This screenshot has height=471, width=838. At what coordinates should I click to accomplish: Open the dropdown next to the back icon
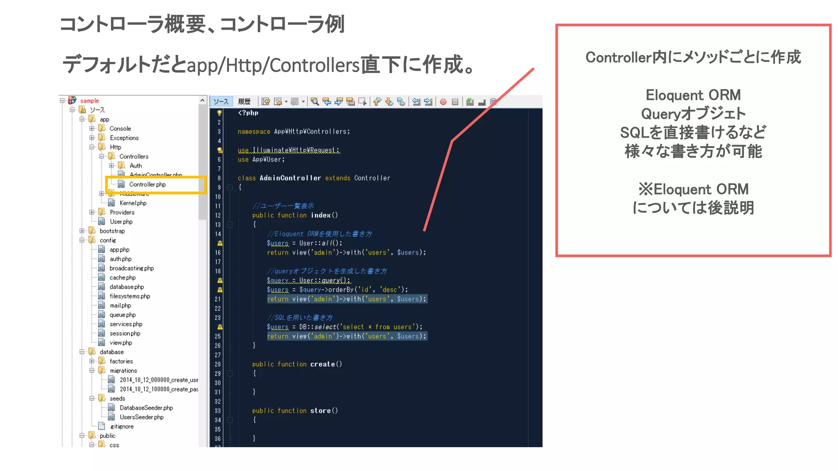(x=286, y=101)
